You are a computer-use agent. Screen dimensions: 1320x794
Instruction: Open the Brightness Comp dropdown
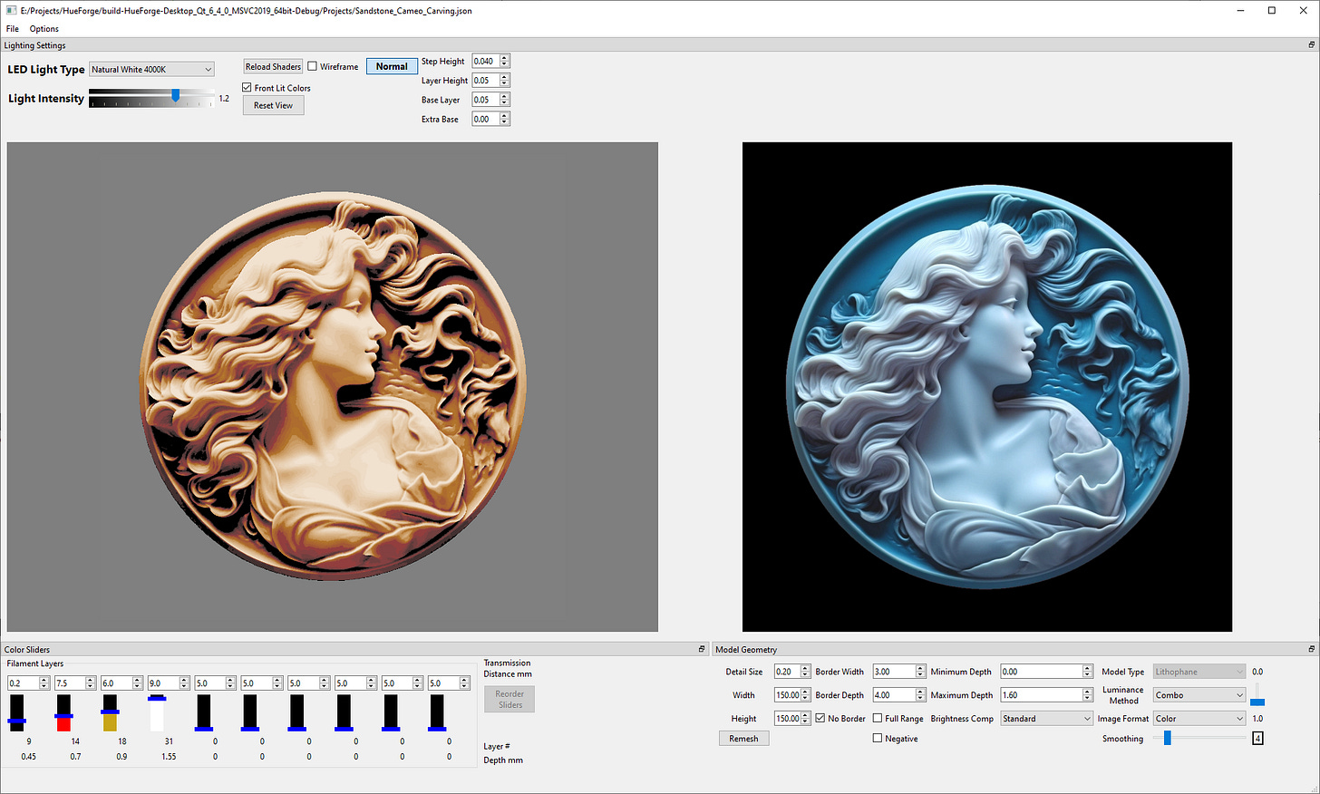coord(1046,719)
